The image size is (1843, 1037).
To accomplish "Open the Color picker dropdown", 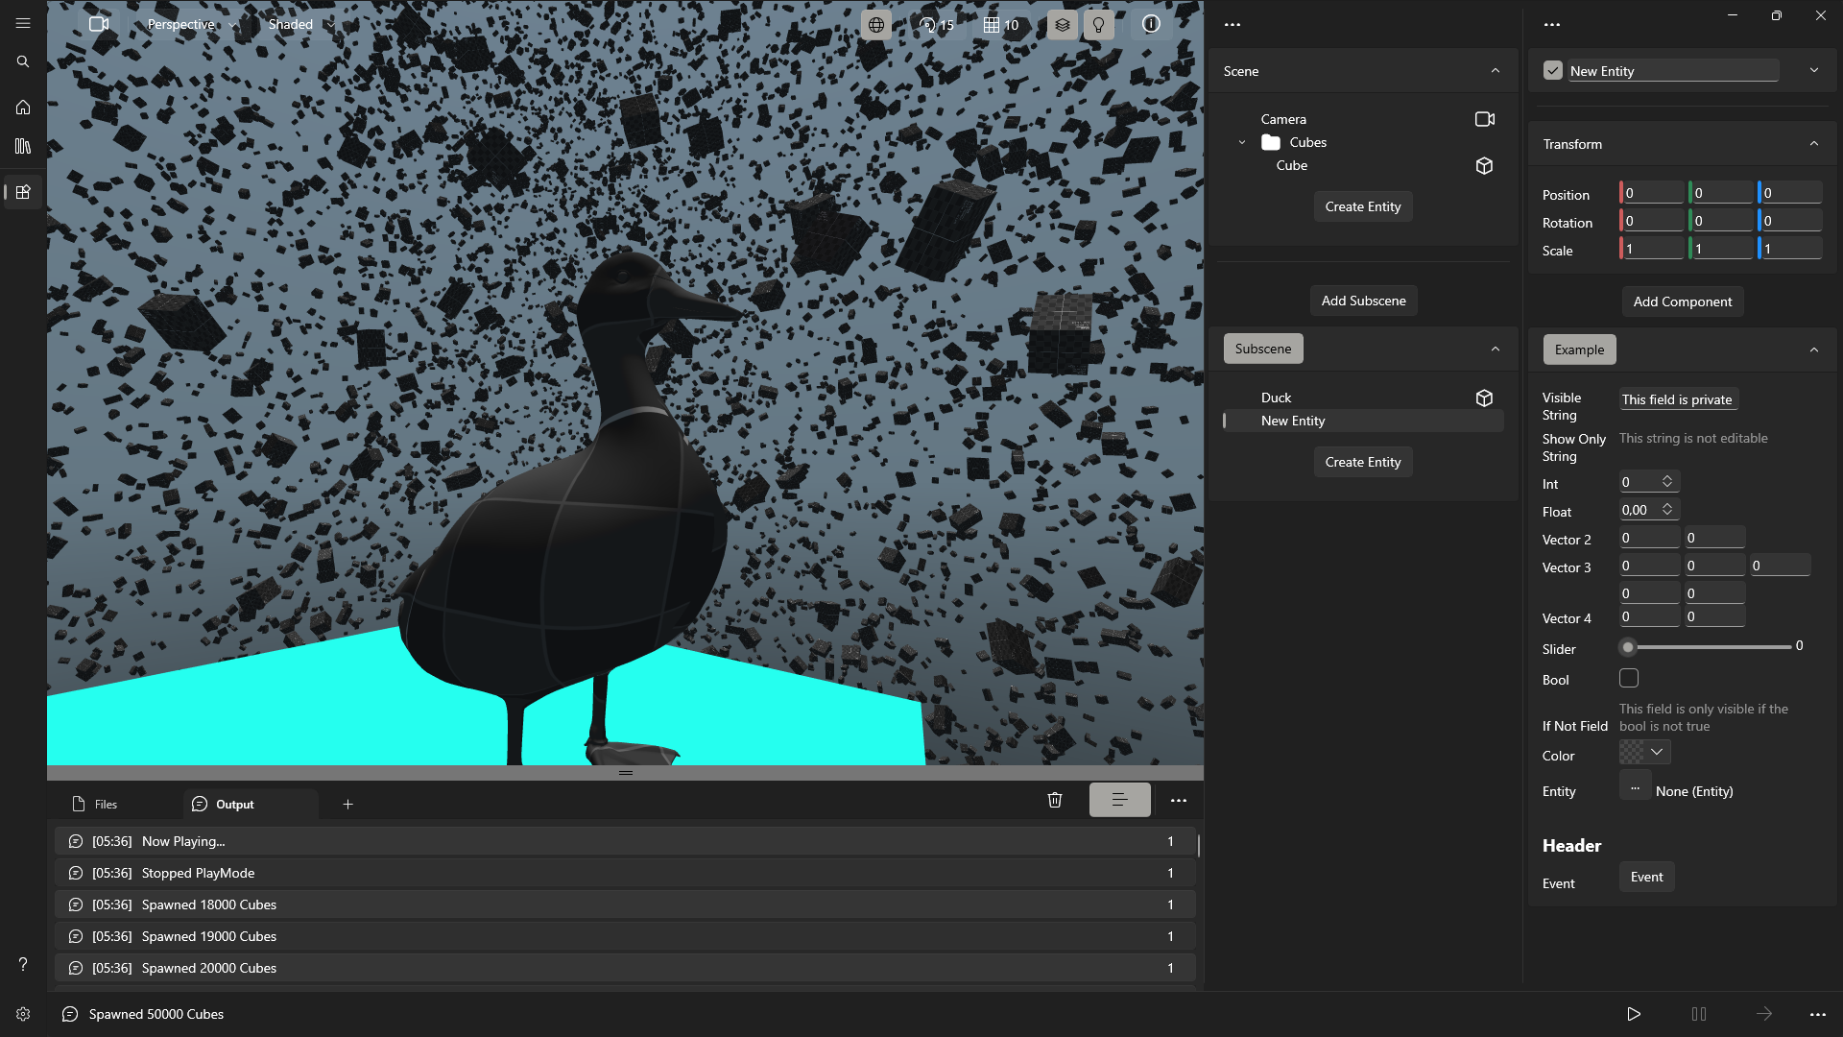I will pos(1645,753).
